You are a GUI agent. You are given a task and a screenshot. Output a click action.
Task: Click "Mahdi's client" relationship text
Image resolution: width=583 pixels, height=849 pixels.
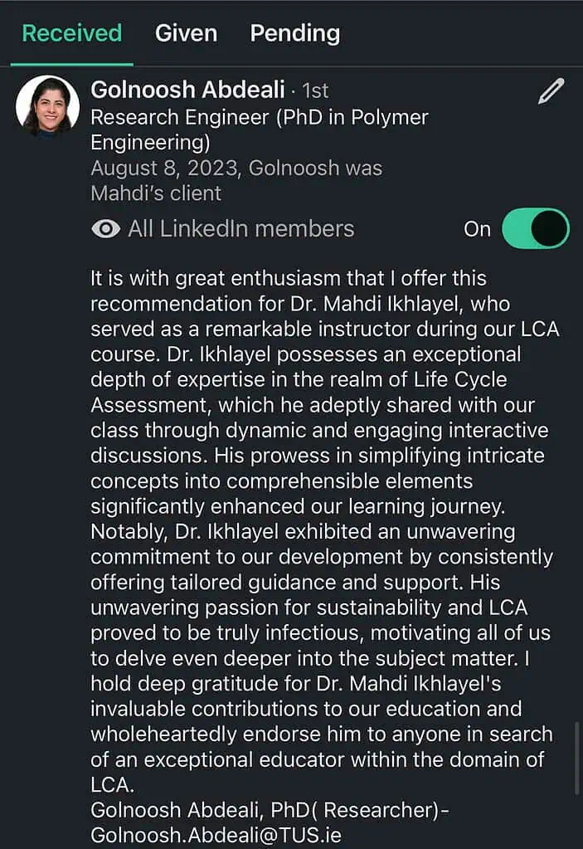[x=156, y=193]
